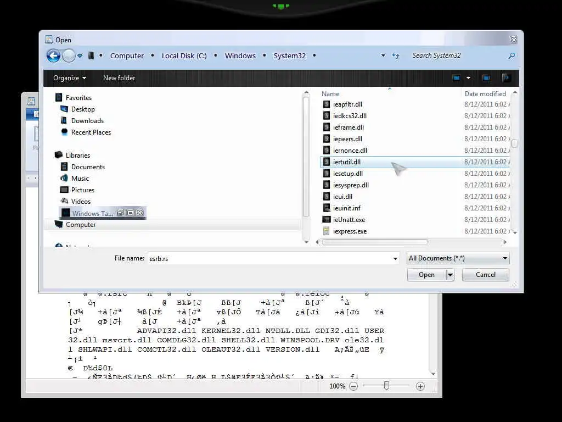
Task: Select Favorites in navigation pane
Action: (78, 98)
